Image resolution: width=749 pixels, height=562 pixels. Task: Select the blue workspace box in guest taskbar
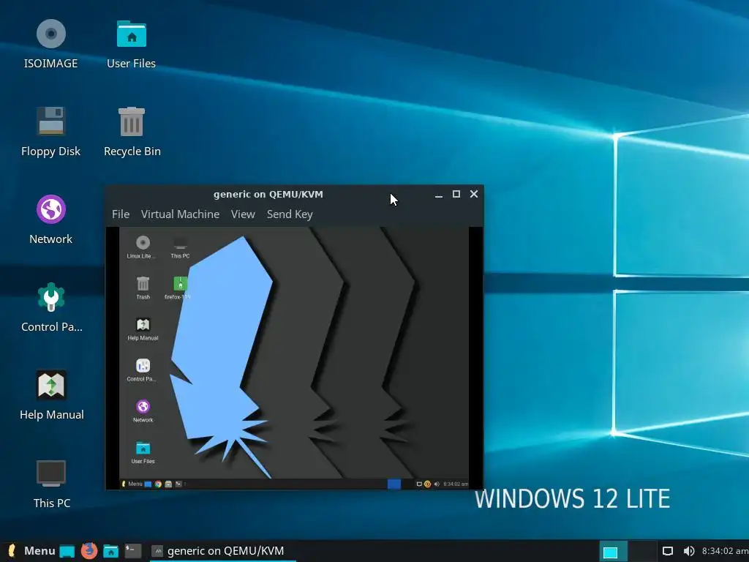point(394,484)
